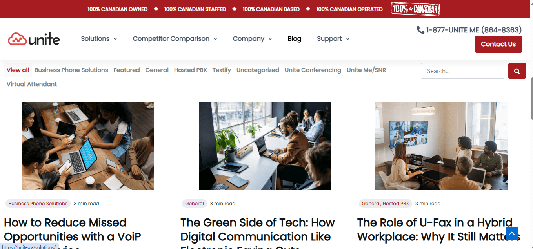This screenshot has width=533, height=249.
Task: Click the Unite cloud logo
Action: coord(34,39)
